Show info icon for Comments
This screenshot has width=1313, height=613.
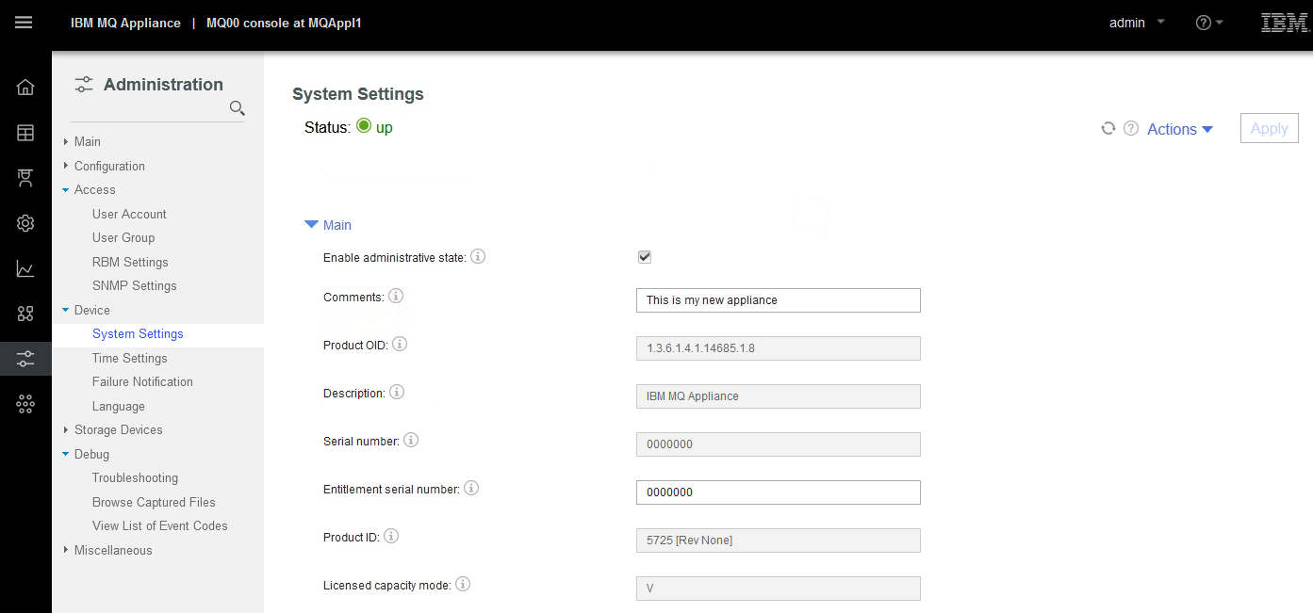(396, 296)
